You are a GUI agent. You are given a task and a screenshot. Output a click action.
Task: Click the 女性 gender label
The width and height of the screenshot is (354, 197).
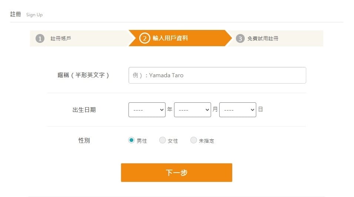coord(173,141)
